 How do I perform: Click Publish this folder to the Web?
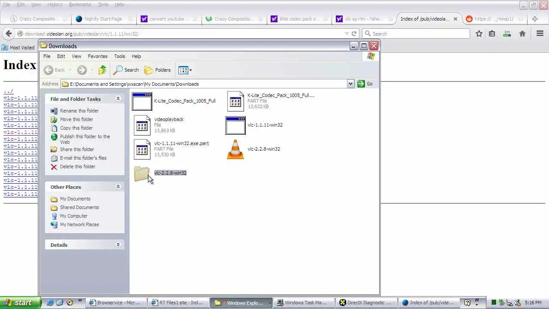click(85, 139)
